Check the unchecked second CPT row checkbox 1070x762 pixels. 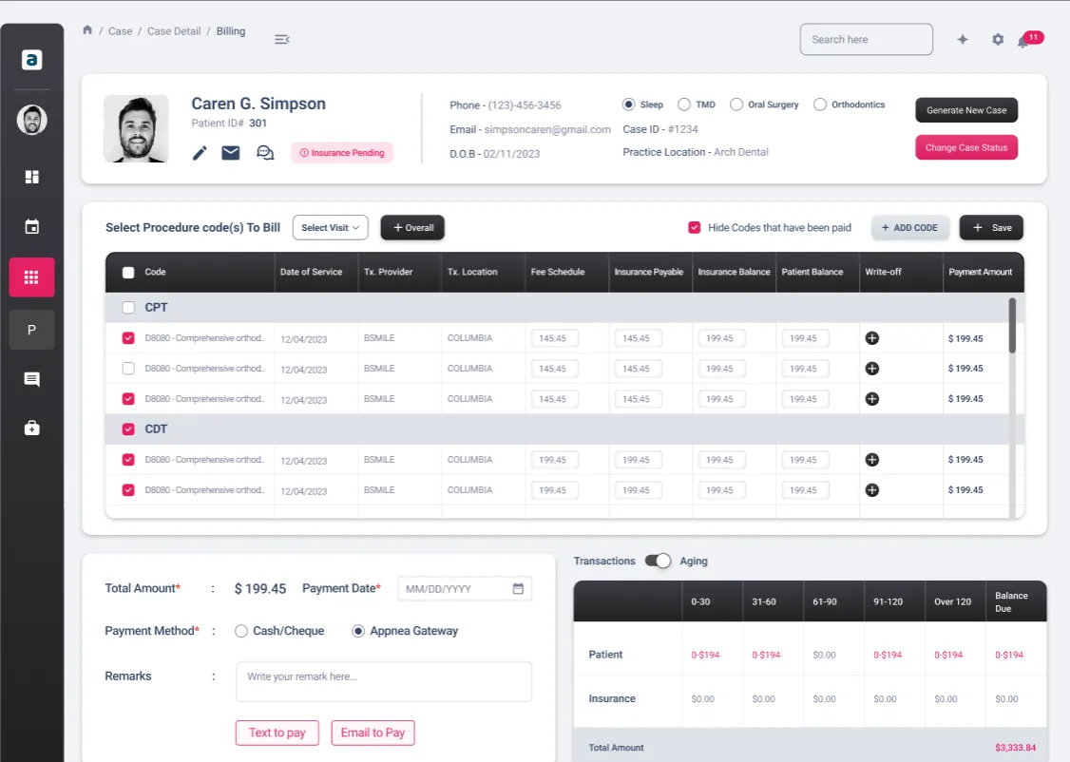tap(128, 369)
